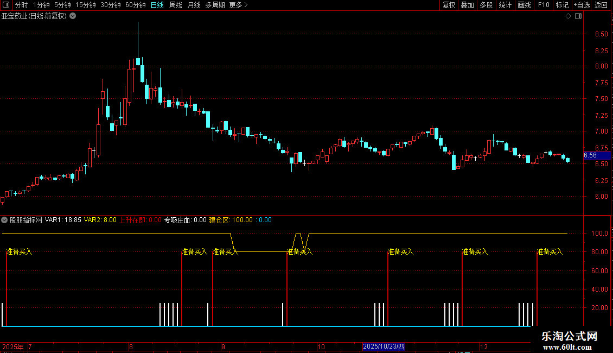Click month 12 on the time axis

click(x=484, y=346)
